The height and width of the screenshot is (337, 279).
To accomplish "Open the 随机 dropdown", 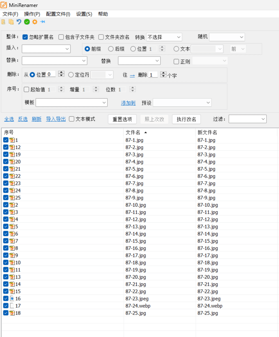I will pos(227,37).
